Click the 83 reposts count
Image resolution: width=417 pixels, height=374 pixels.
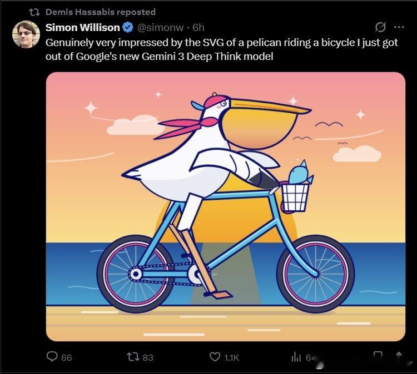point(148,357)
